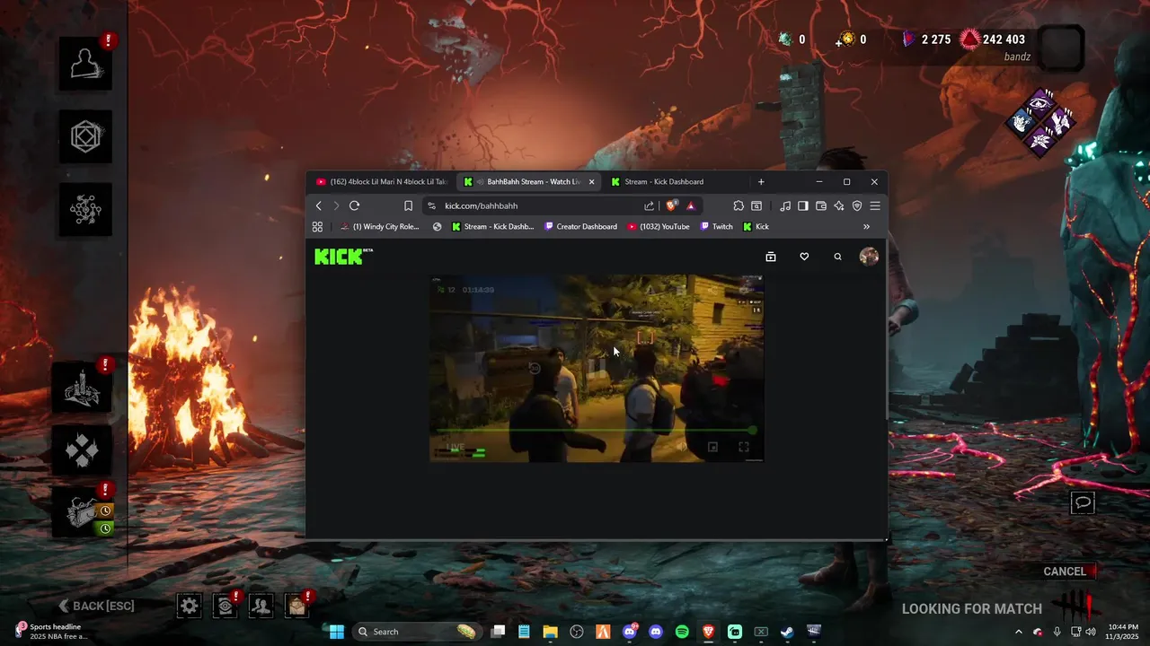This screenshot has height=646, width=1150.
Task: Open the Kick user avatar menu
Action: pyautogui.click(x=869, y=257)
